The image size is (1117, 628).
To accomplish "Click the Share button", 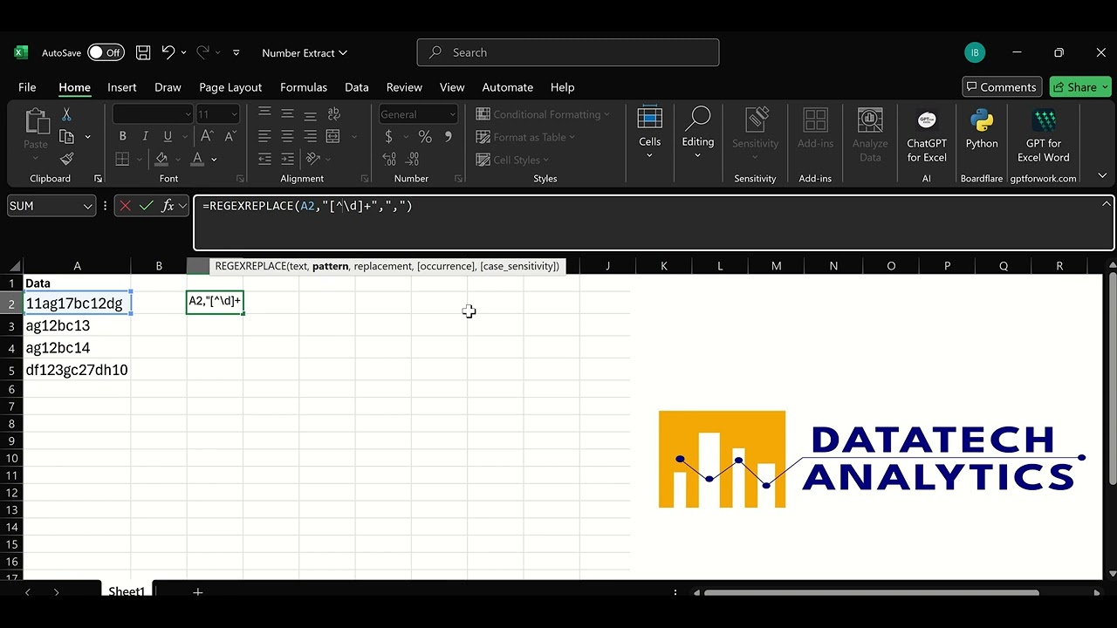I will [x=1080, y=87].
